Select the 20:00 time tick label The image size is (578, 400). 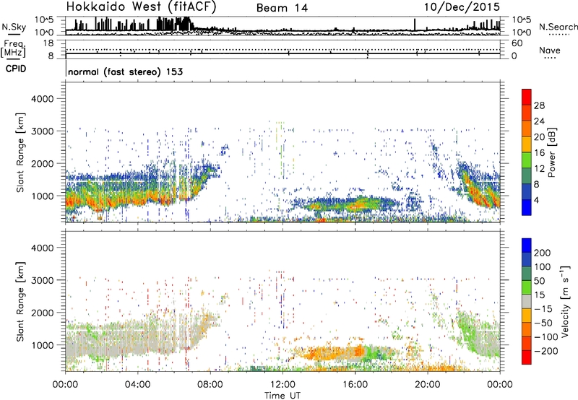tap(427, 385)
